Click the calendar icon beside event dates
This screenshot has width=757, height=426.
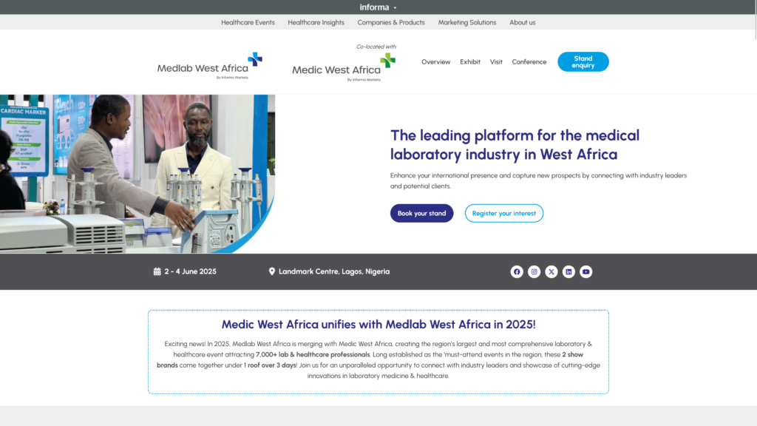click(157, 271)
